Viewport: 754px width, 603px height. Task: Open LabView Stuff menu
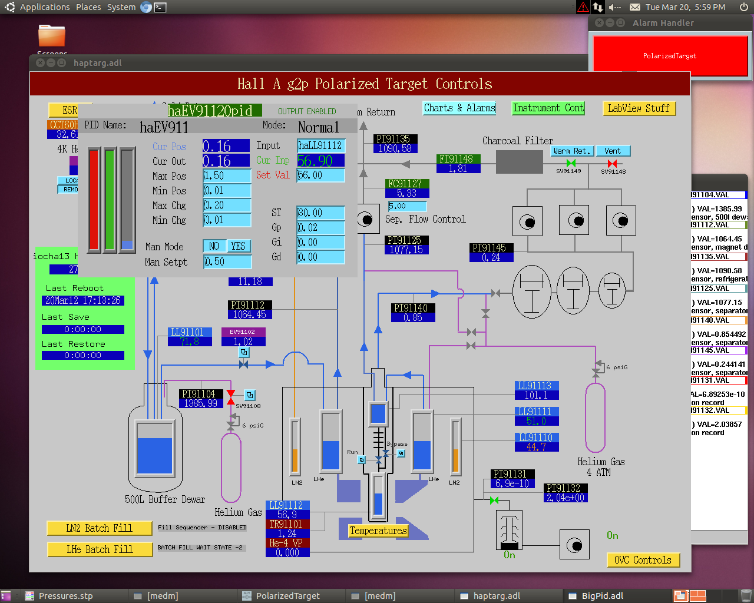639,108
